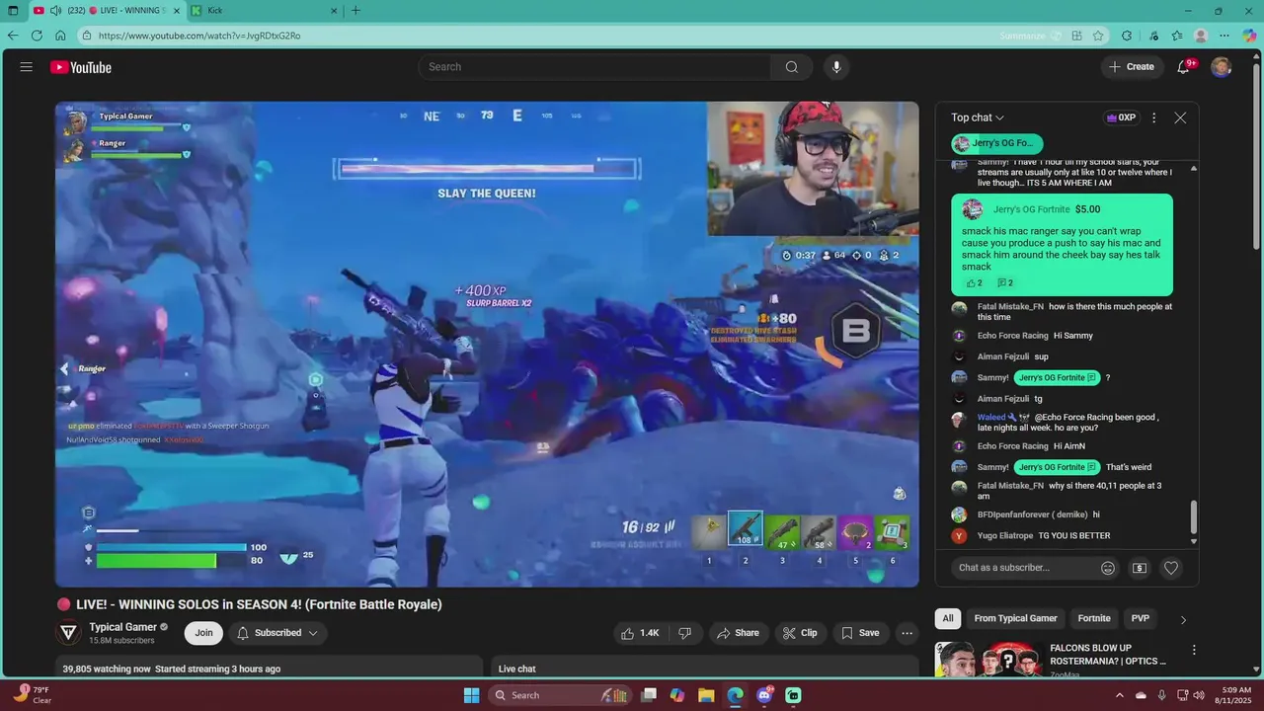Open Kick app in the taskbar
The height and width of the screenshot is (711, 1264).
[794, 695]
